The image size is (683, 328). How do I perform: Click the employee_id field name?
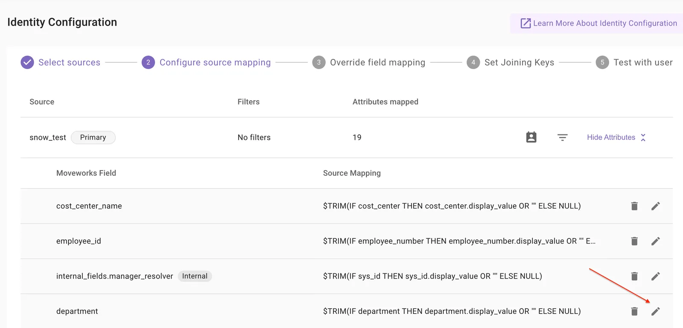tap(79, 241)
